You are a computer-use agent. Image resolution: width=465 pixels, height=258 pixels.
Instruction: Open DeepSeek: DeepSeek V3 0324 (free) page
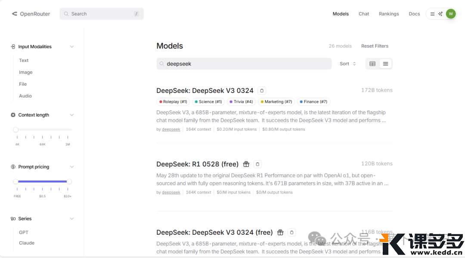tap(214, 232)
